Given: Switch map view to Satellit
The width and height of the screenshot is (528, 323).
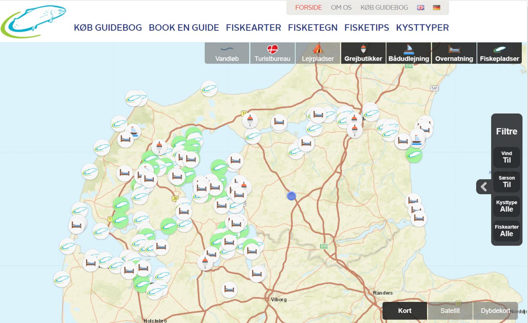Looking at the screenshot, I should pyautogui.click(x=450, y=311).
